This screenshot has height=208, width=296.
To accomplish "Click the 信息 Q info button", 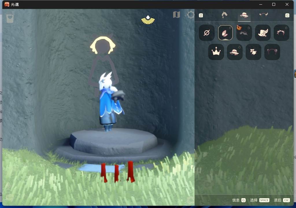I will [x=239, y=200].
